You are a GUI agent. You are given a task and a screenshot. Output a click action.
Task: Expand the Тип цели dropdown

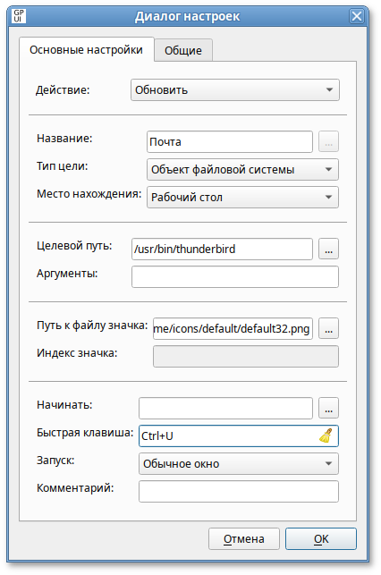point(242,169)
